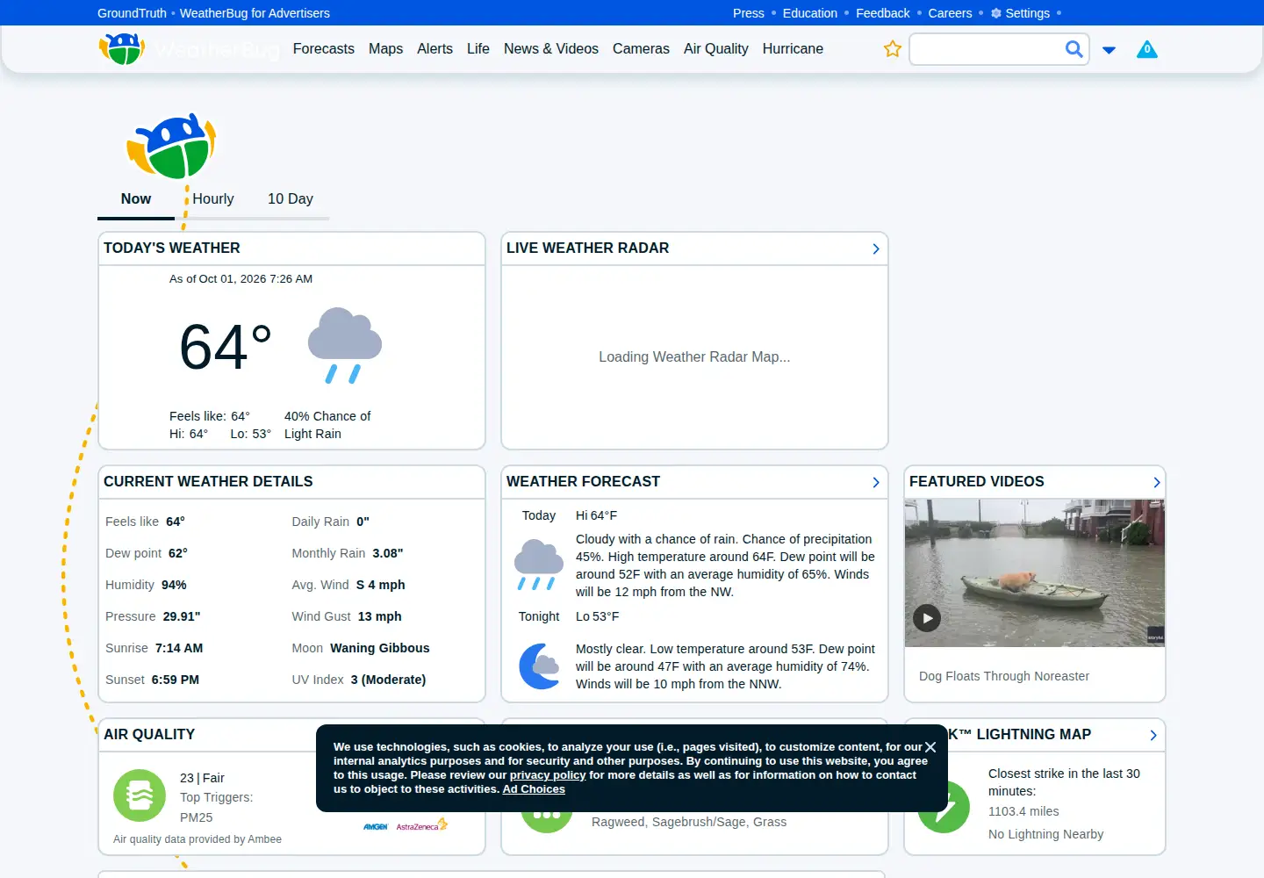Open Featured Videos via chevron arrow
Image resolution: width=1264 pixels, height=878 pixels.
click(x=1156, y=482)
